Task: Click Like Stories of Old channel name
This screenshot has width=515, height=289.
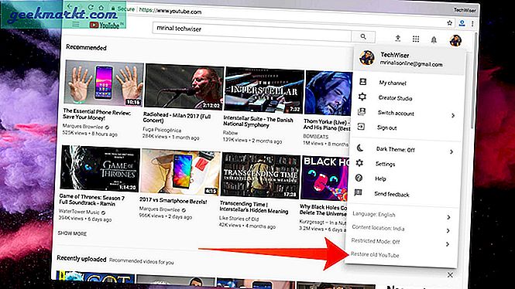Action: [239, 218]
